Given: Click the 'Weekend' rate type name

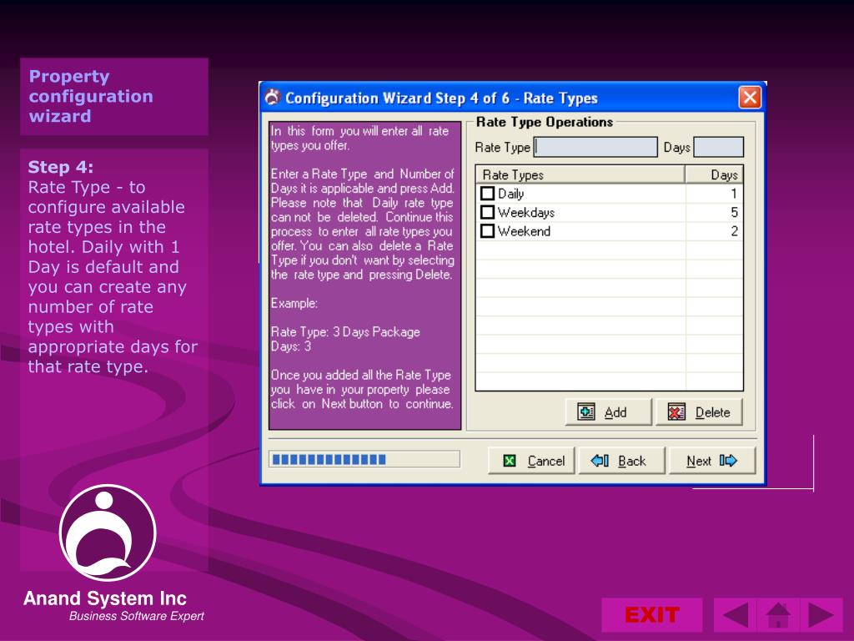Looking at the screenshot, I should tap(524, 231).
